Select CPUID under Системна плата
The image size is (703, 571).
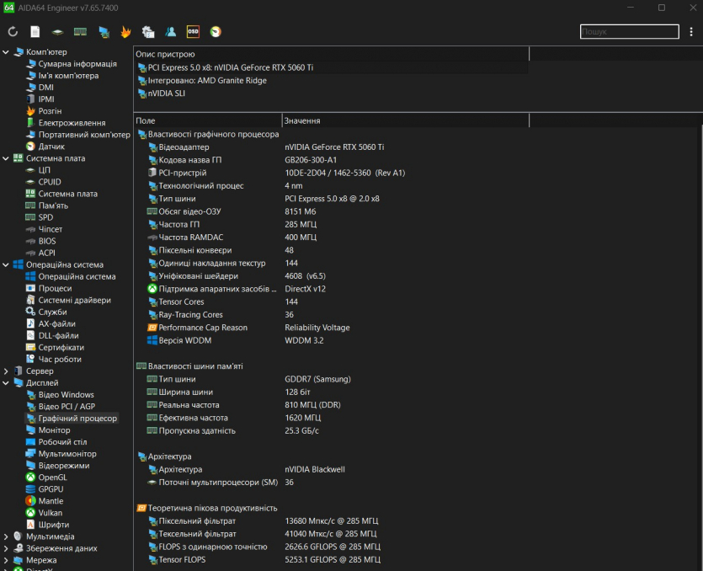pos(49,182)
